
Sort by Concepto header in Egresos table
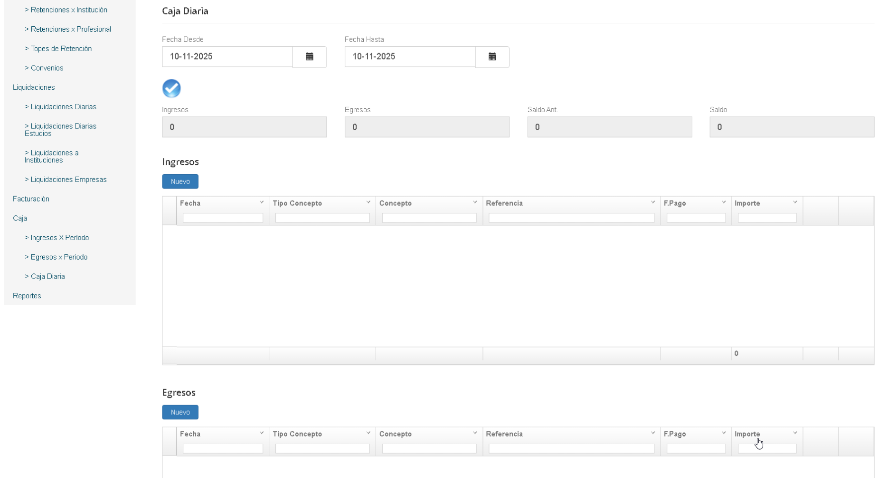396,434
